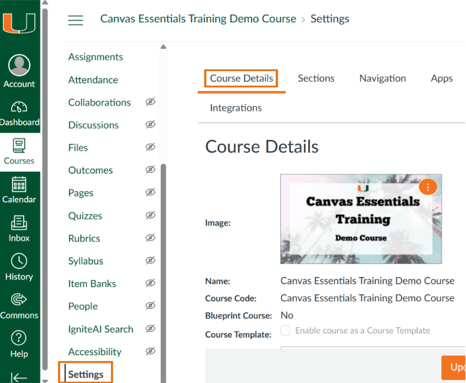The width and height of the screenshot is (466, 383).
Task: Click the course image thumbnail
Action: pos(361,219)
